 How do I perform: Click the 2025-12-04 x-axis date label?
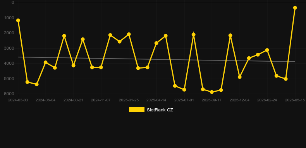click(x=240, y=100)
